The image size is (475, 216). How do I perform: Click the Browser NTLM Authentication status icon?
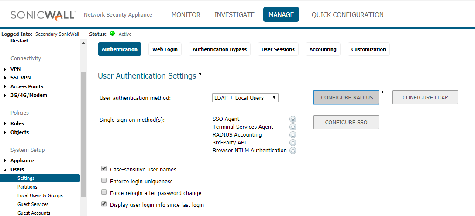pyautogui.click(x=293, y=151)
